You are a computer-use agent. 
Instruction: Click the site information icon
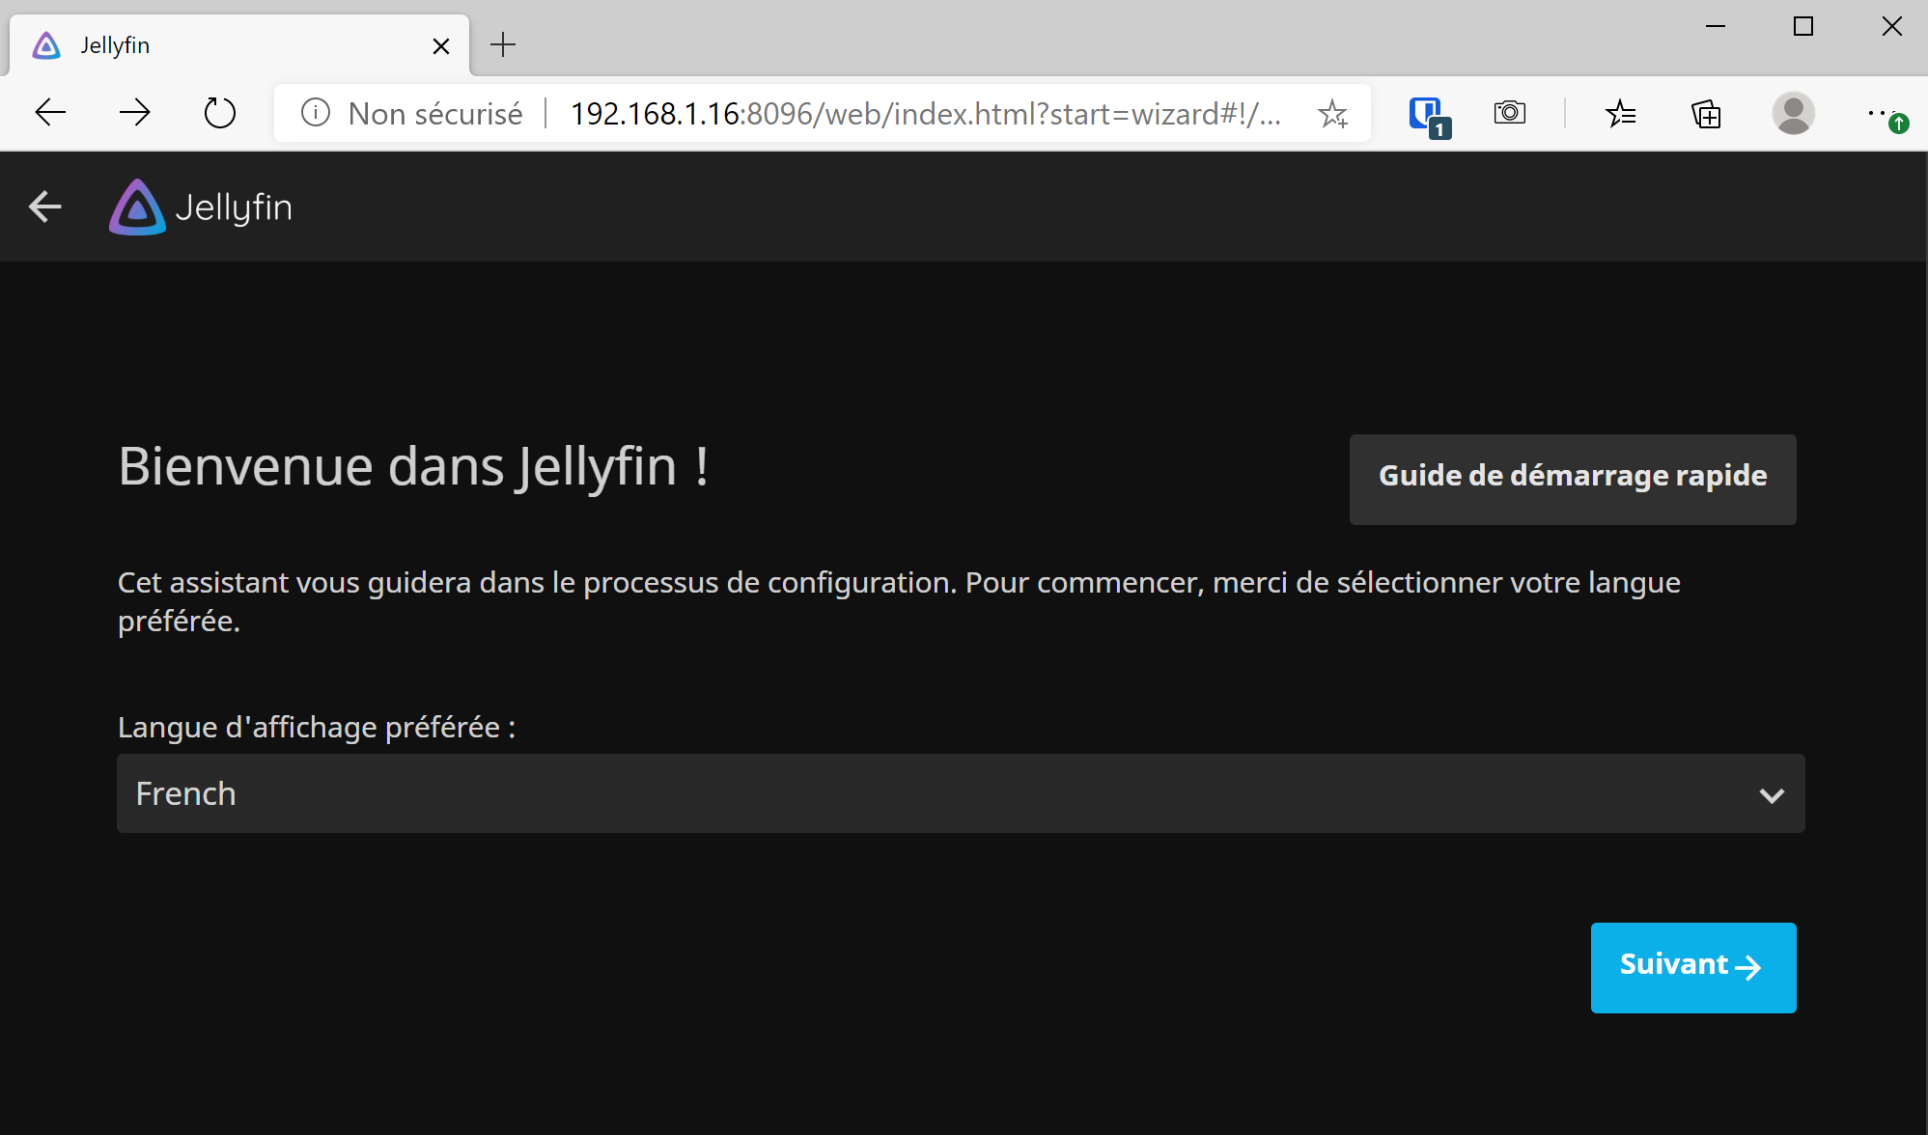[x=316, y=114]
